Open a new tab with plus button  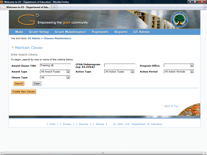pos(54,7)
